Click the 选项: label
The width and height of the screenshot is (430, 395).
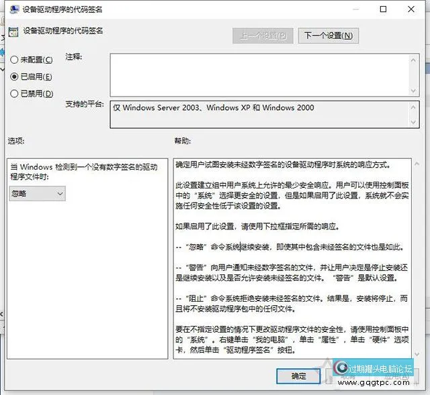point(16,141)
